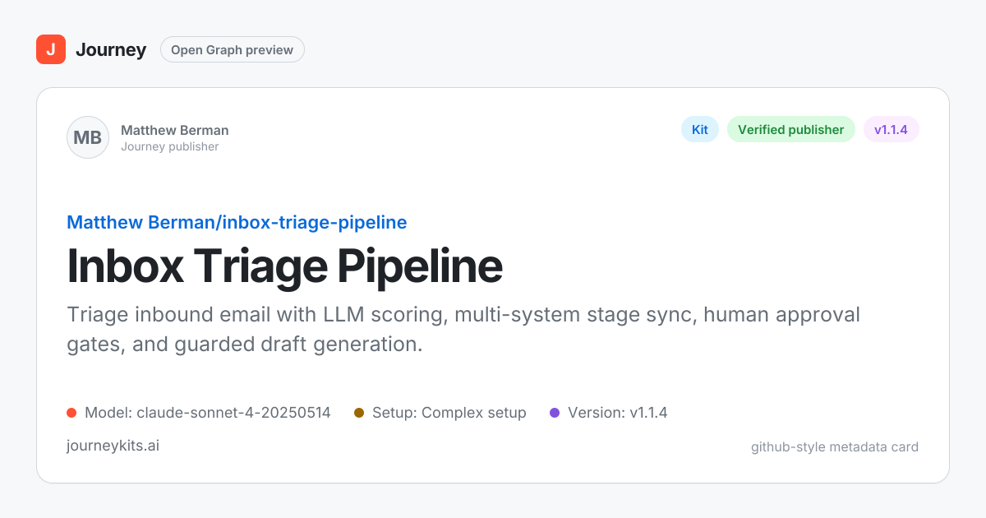Click the red dot beside Model
This screenshot has width=986, height=518.
click(71, 413)
